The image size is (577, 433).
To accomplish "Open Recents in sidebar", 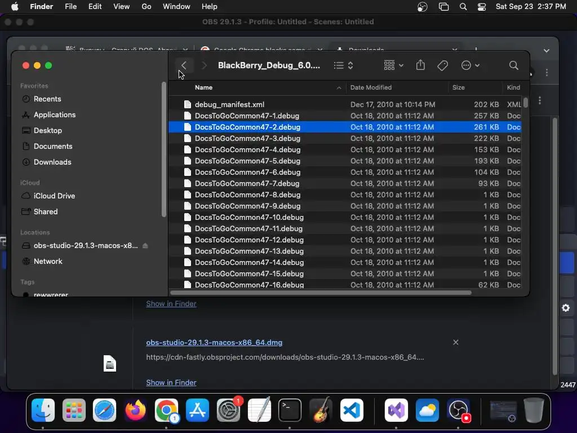I will [47, 99].
